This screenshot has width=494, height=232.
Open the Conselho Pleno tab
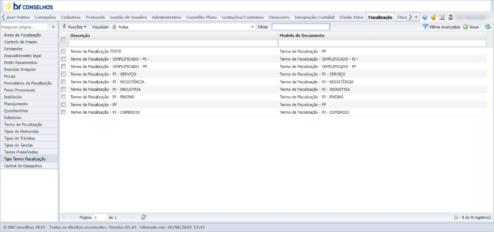click(202, 17)
